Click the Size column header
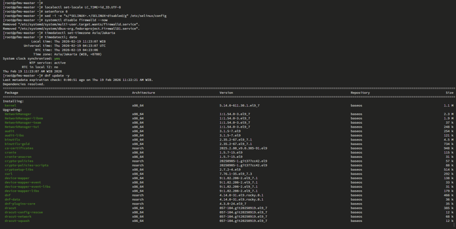 click(449, 92)
